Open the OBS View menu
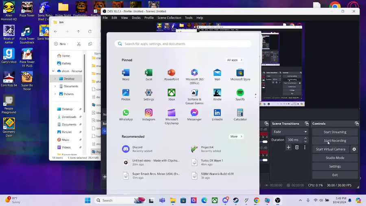366x206 pixels. 124,18
